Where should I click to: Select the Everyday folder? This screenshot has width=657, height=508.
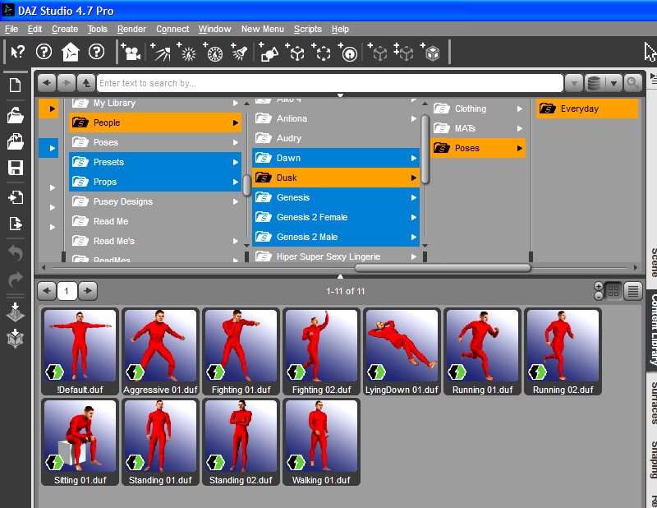coord(587,109)
